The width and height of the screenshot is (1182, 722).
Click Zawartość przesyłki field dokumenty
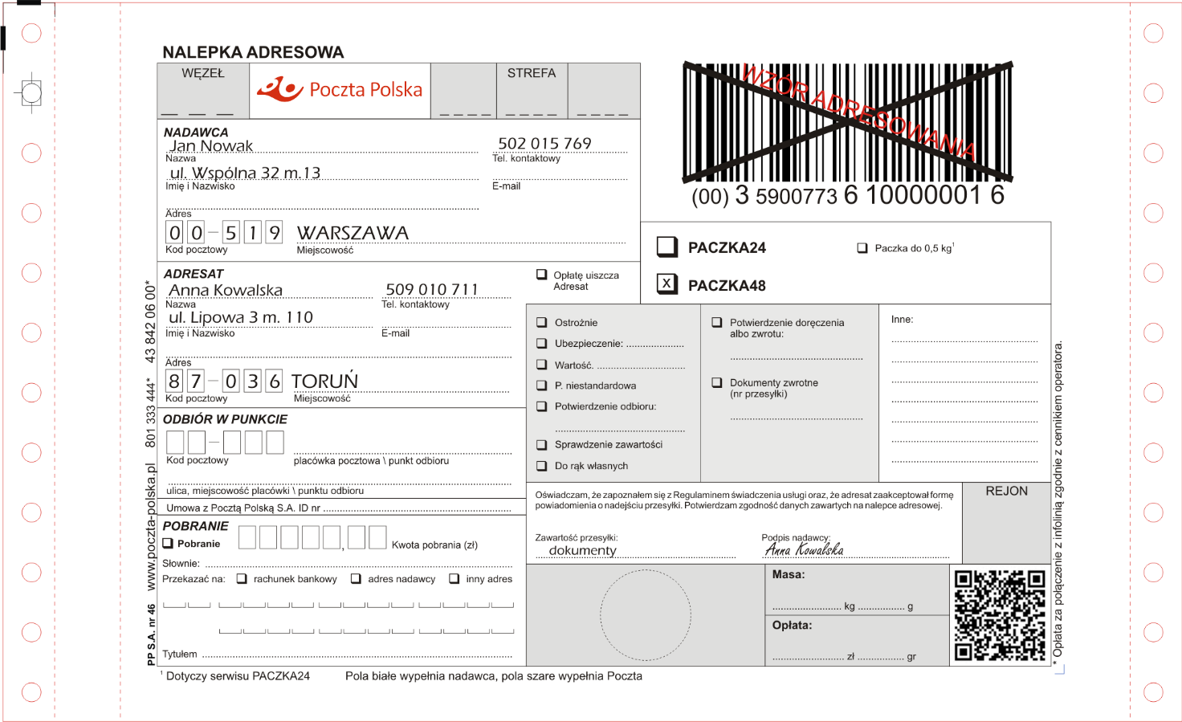pyautogui.click(x=635, y=551)
